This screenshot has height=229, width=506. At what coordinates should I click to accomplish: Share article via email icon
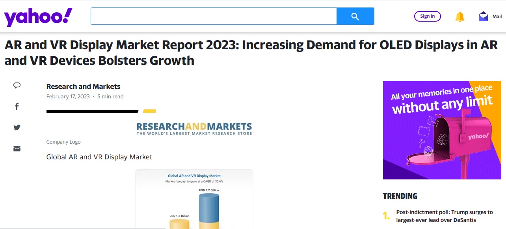coord(17,149)
